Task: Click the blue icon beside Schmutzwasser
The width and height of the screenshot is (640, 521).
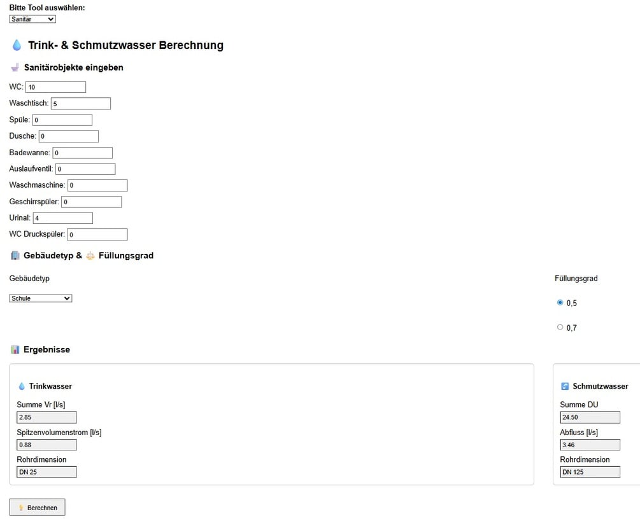Action: 565,386
